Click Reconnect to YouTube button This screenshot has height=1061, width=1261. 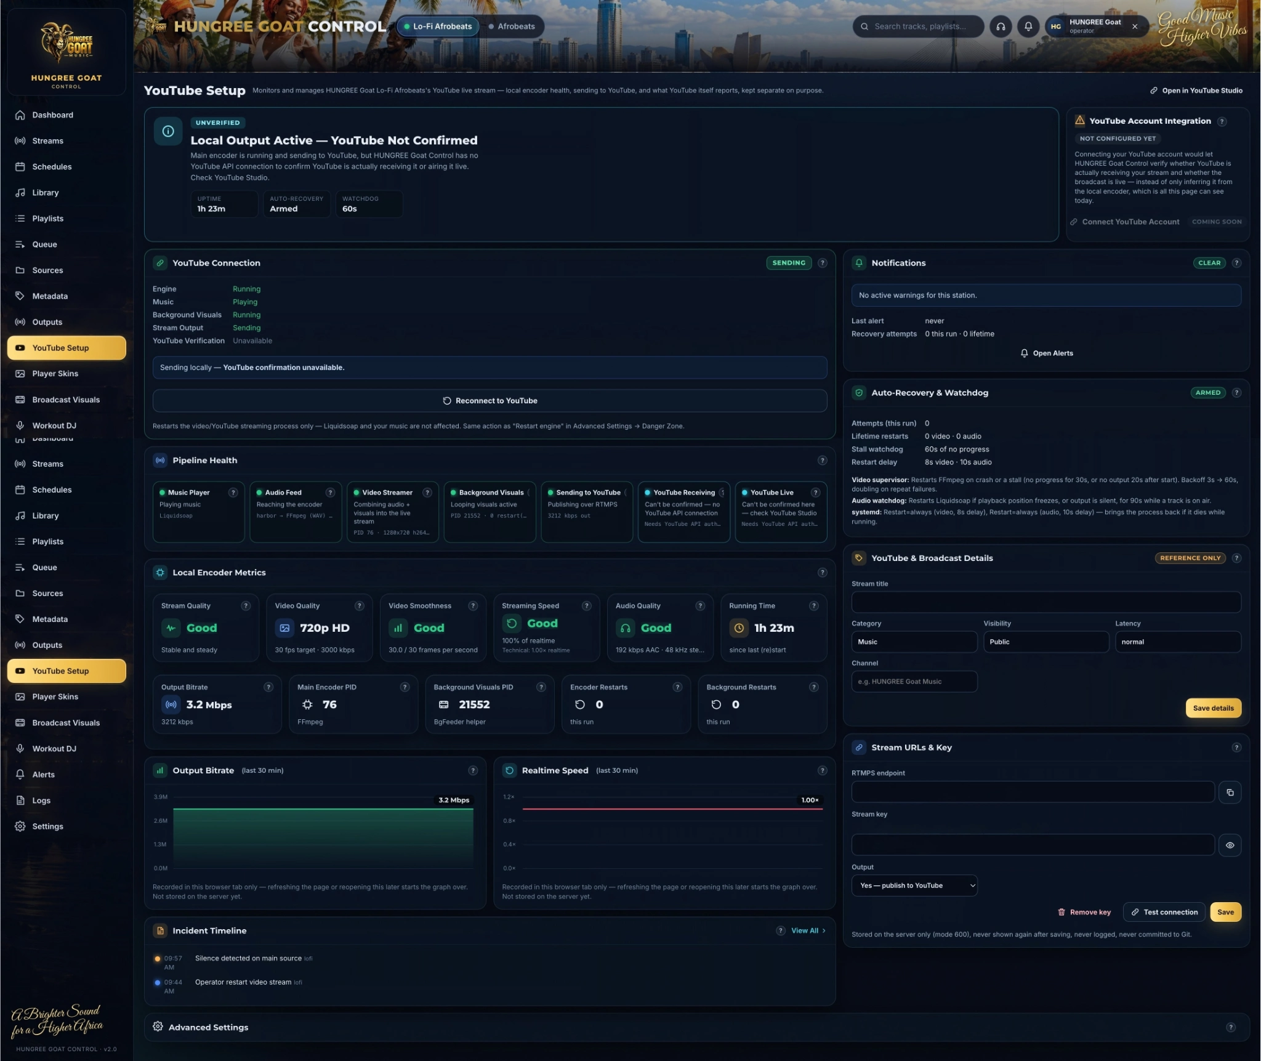[489, 401]
